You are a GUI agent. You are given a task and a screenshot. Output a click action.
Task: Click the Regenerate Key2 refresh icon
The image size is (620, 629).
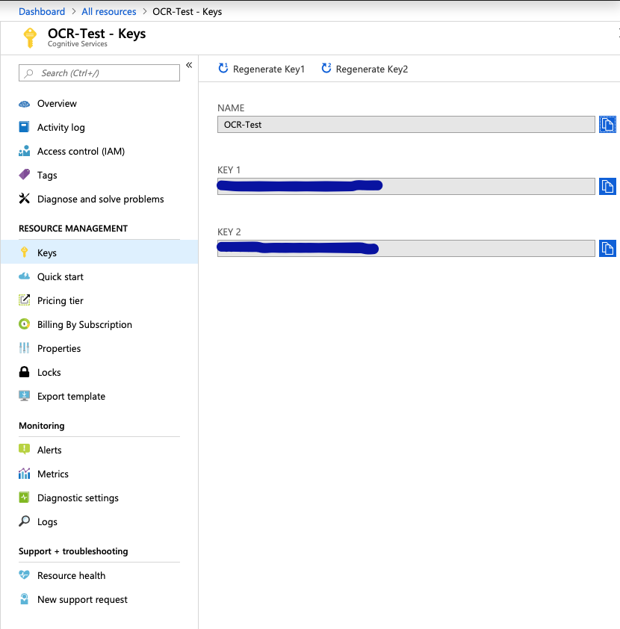pyautogui.click(x=326, y=68)
